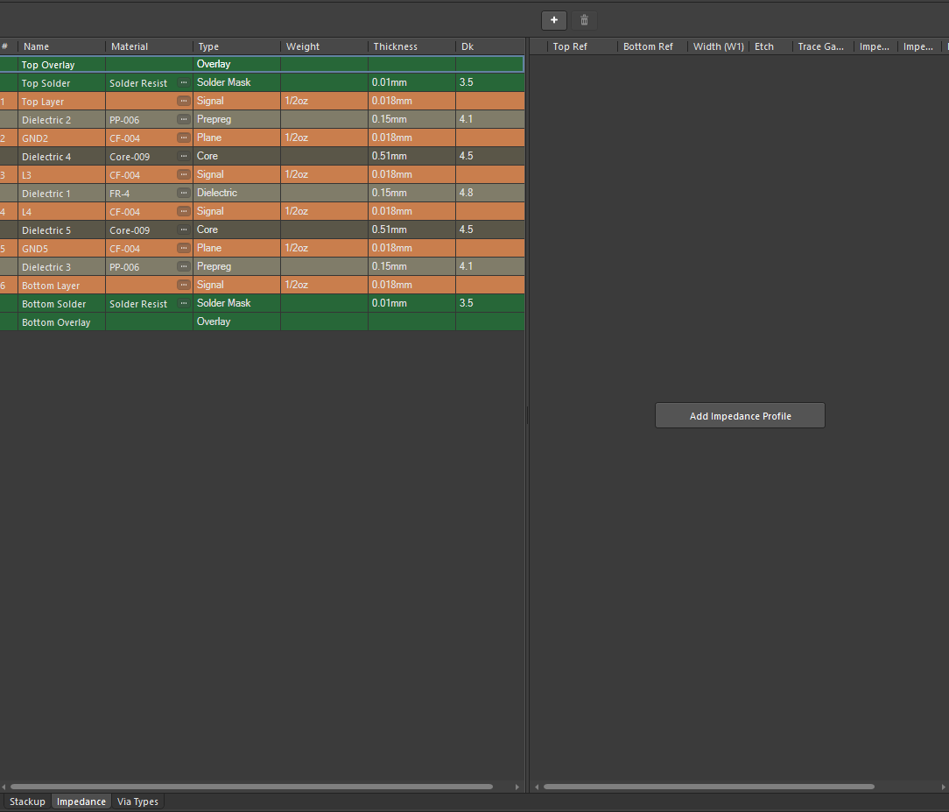The height and width of the screenshot is (812, 949).
Task: Open material picker for Bottom Solder row
Action: 184,303
